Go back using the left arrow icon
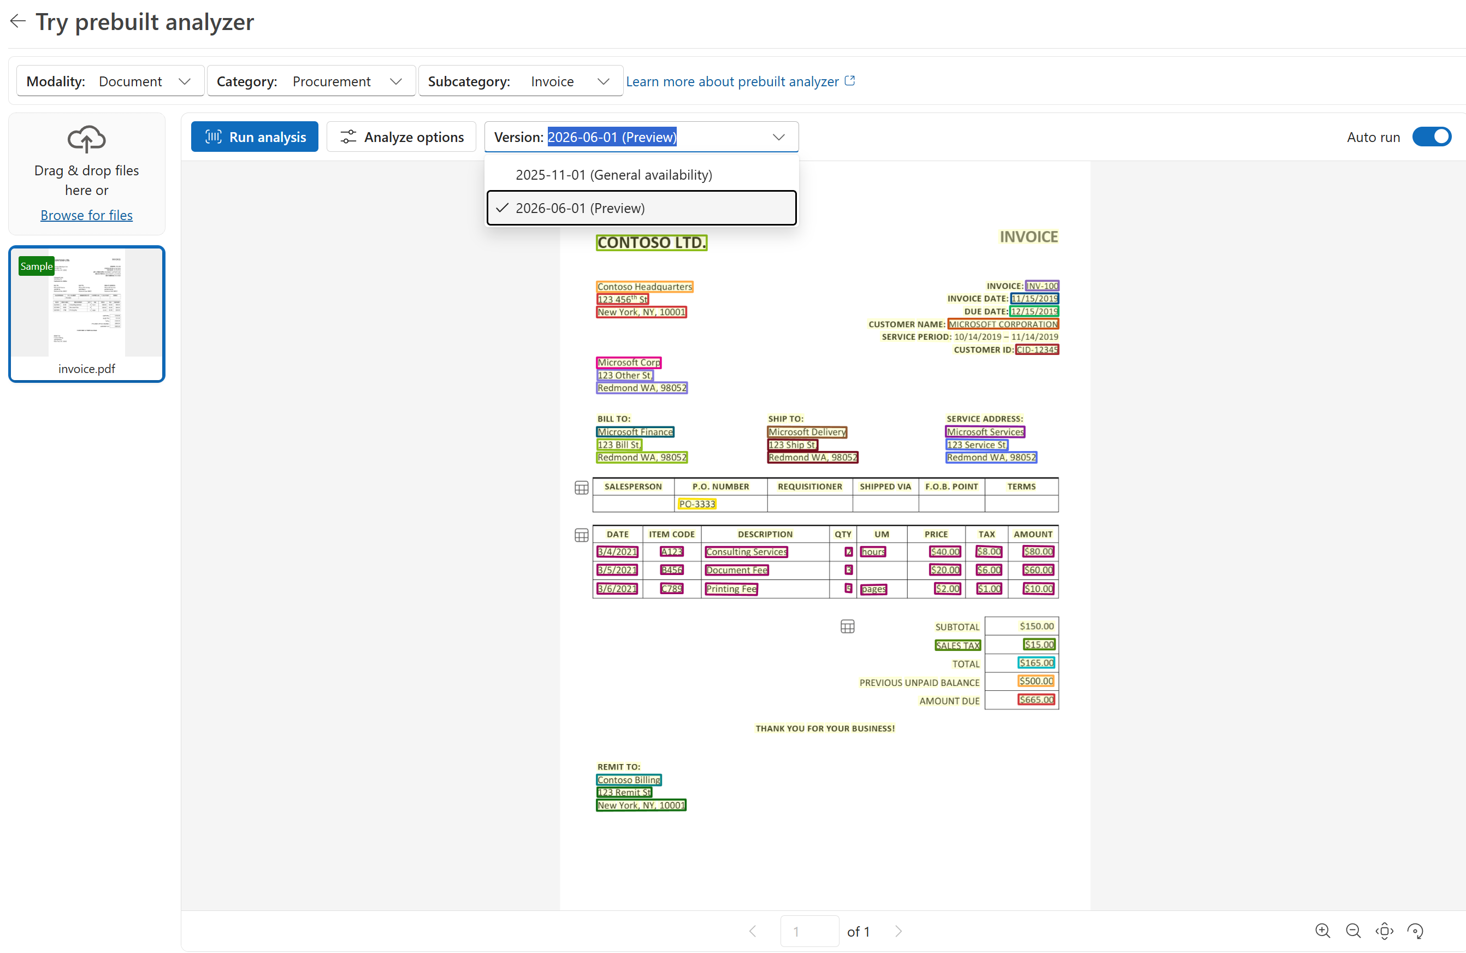 pos(18,21)
